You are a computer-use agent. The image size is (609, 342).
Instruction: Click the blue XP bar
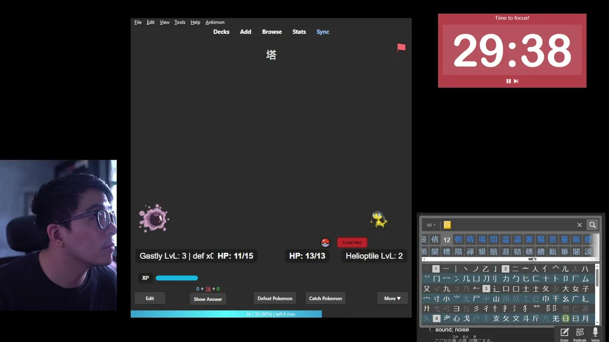coord(177,278)
